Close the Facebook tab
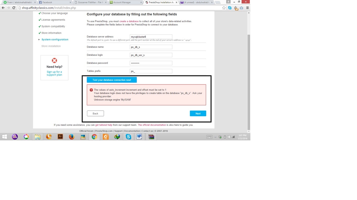Viewport: 357px width, 200px height. pyautogui.click(x=70, y=2)
